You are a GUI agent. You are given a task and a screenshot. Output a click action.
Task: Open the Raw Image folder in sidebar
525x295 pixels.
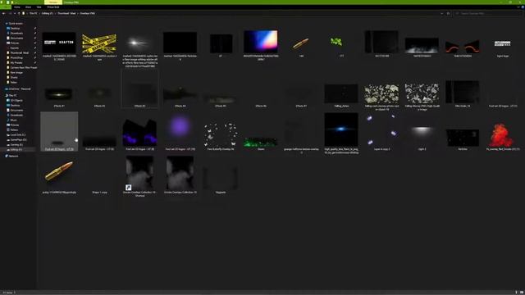(16, 73)
